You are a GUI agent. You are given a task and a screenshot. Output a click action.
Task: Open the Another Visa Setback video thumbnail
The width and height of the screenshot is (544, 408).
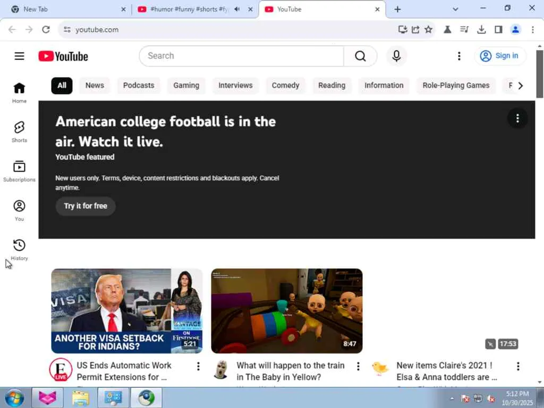(x=127, y=311)
